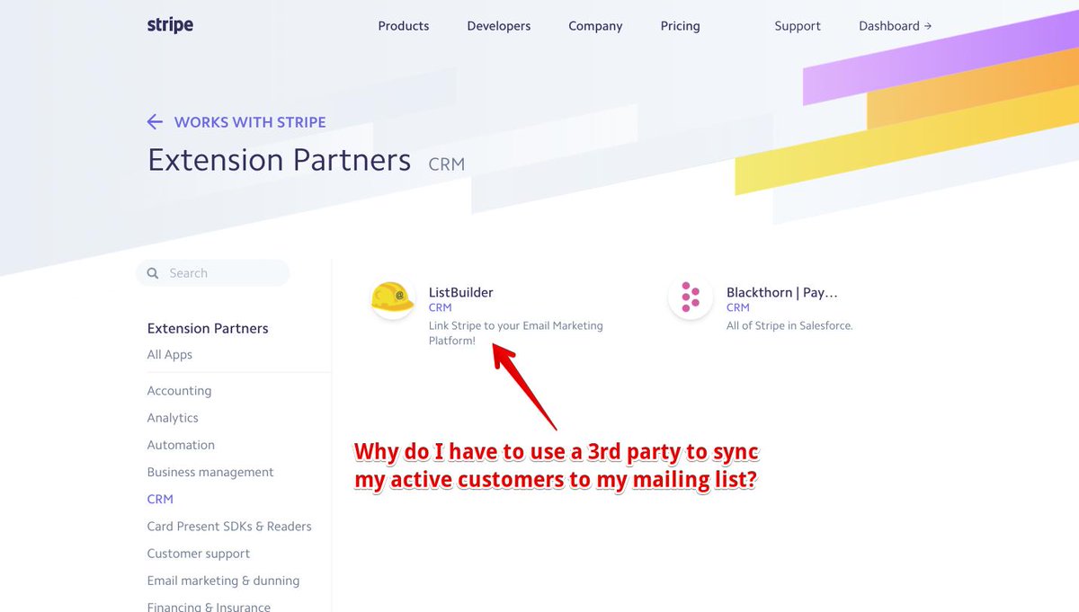Click the back arrow beside Works With Stripe

(x=155, y=122)
